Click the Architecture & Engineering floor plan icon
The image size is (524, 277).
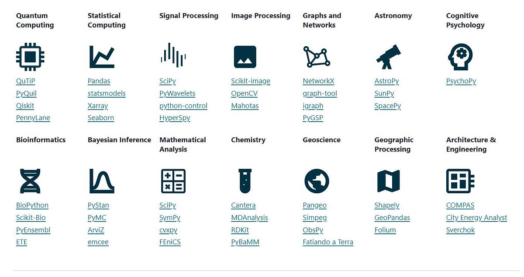[x=460, y=181]
